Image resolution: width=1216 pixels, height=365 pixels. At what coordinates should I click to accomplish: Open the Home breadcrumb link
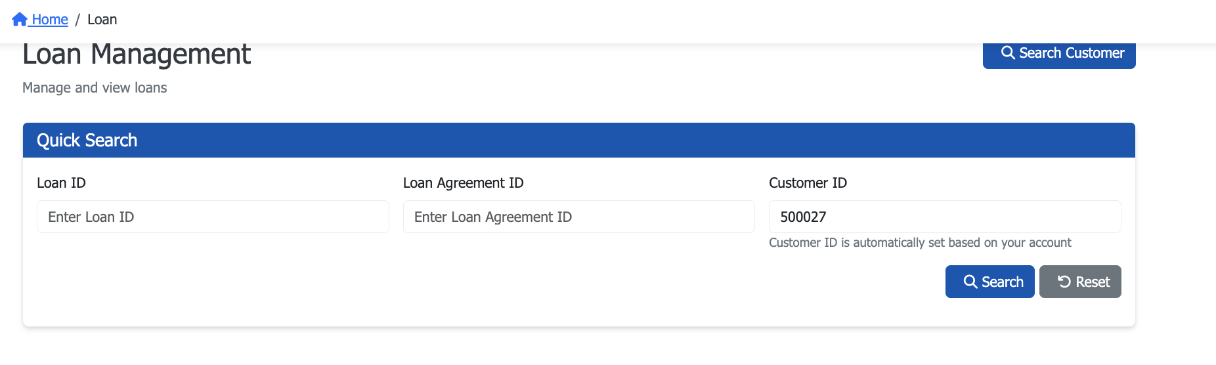(50, 20)
